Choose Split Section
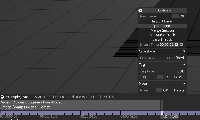 (162, 26)
